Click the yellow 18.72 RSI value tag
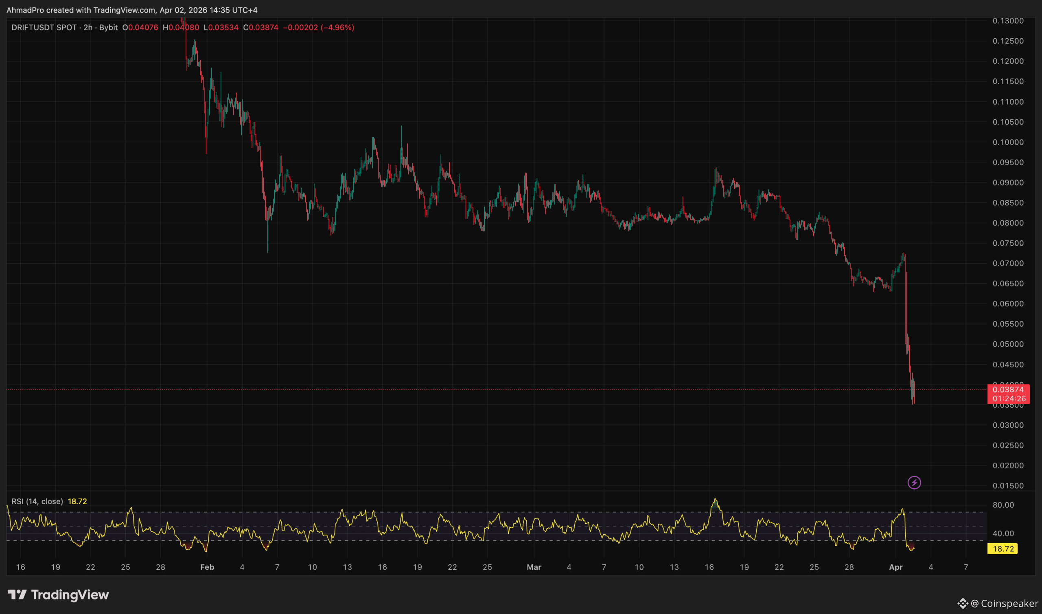 pos(1003,548)
